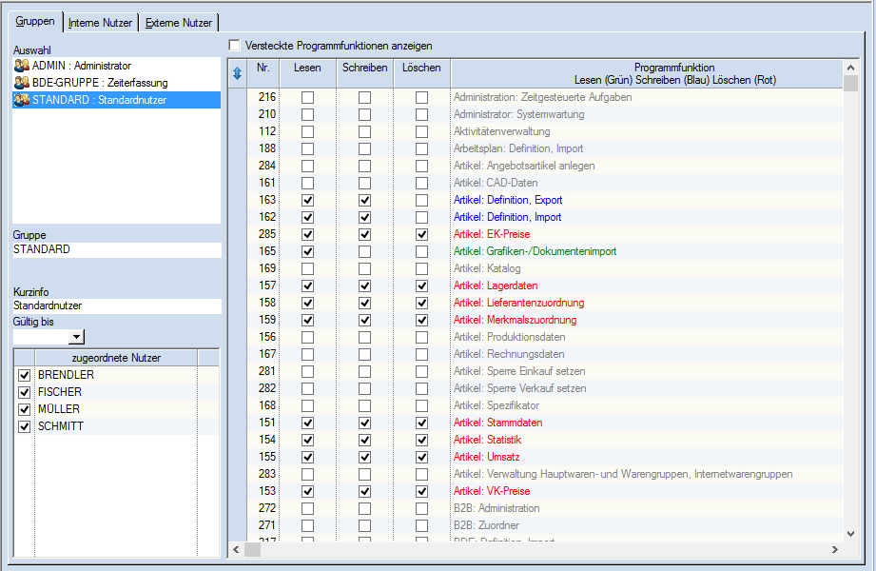Click the Kurzinfo text field
This screenshot has width=876, height=571.
click(116, 306)
